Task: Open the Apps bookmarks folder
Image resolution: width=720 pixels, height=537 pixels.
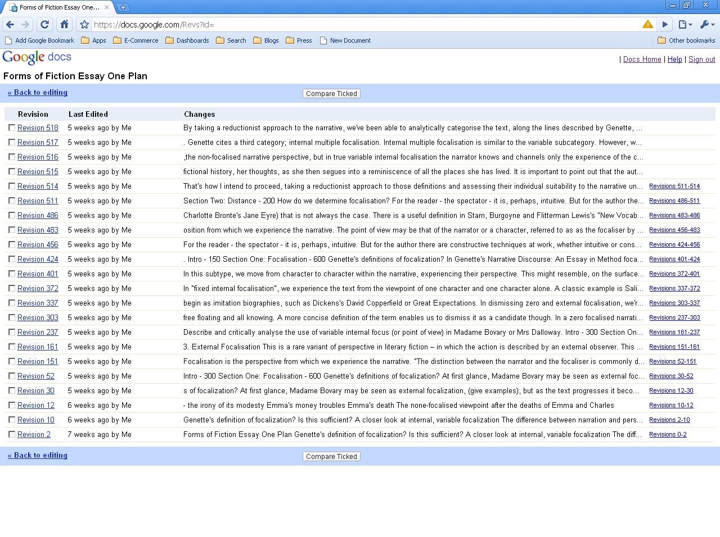Action: [x=94, y=40]
